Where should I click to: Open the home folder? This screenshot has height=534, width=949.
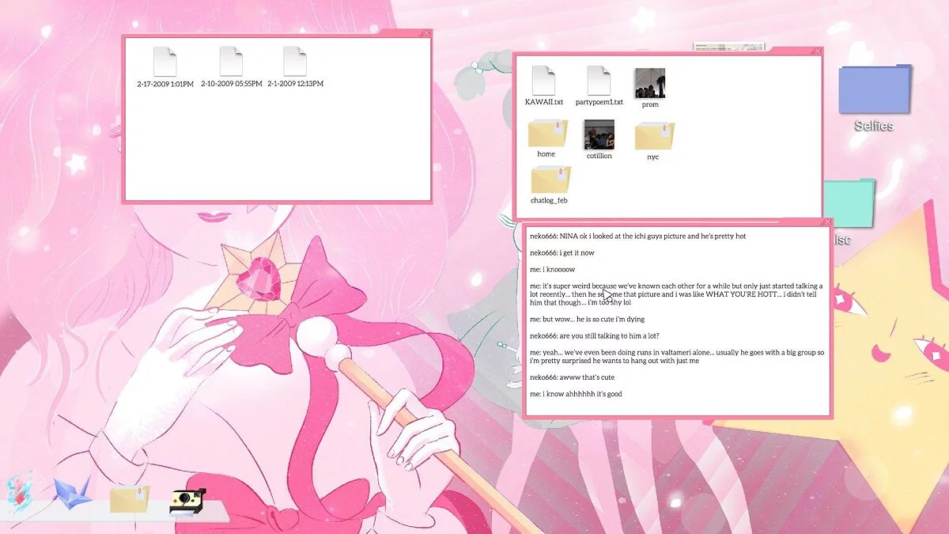tap(546, 138)
